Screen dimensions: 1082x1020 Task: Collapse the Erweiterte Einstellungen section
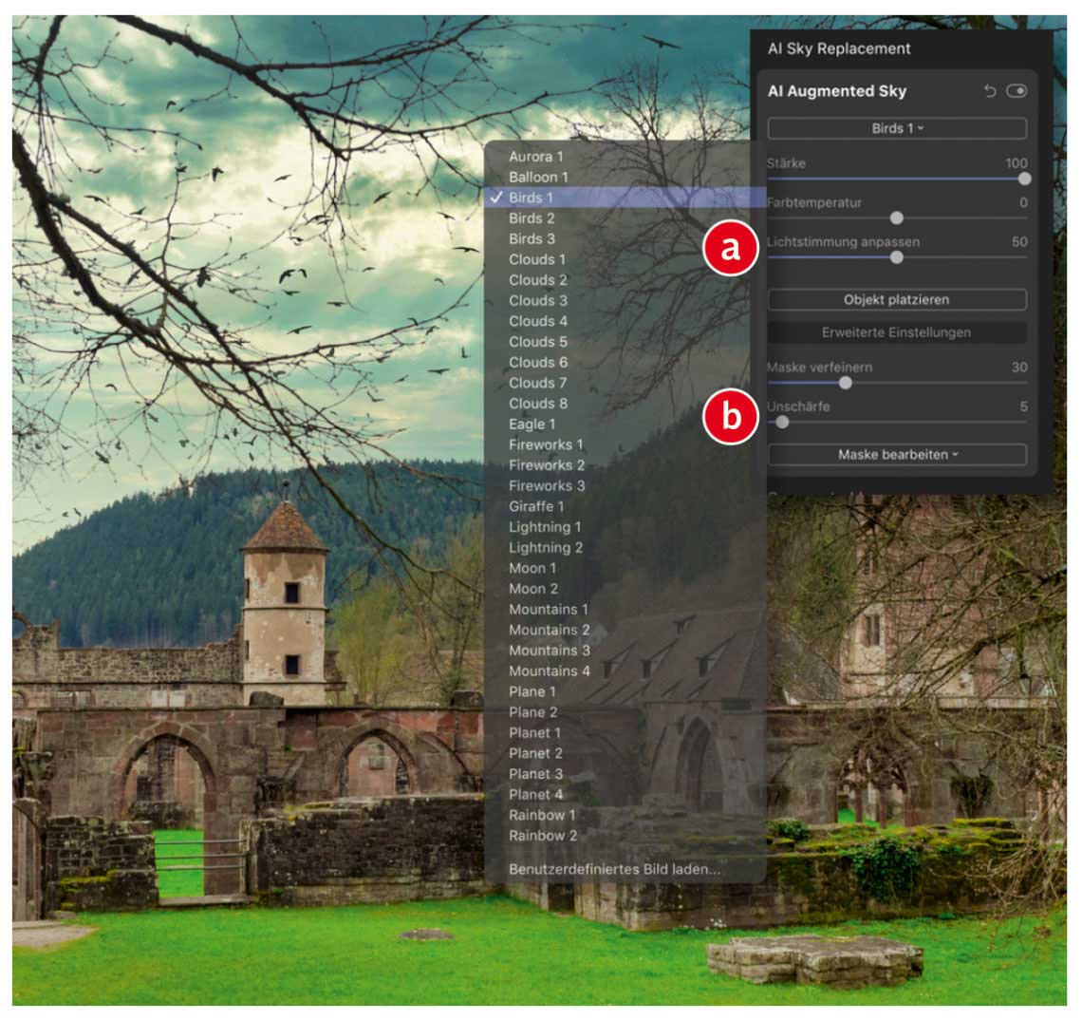point(897,332)
